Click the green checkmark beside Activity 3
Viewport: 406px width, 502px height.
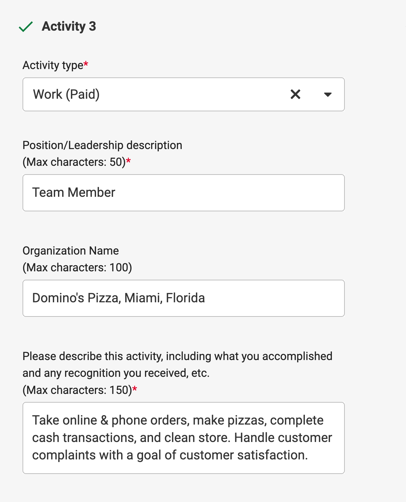tap(26, 27)
